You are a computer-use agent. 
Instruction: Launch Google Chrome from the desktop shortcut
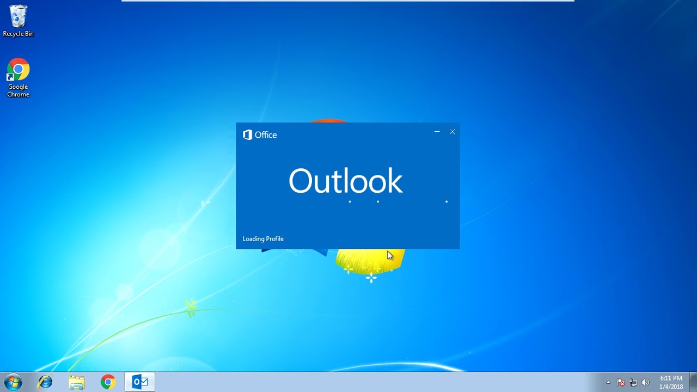(x=18, y=78)
